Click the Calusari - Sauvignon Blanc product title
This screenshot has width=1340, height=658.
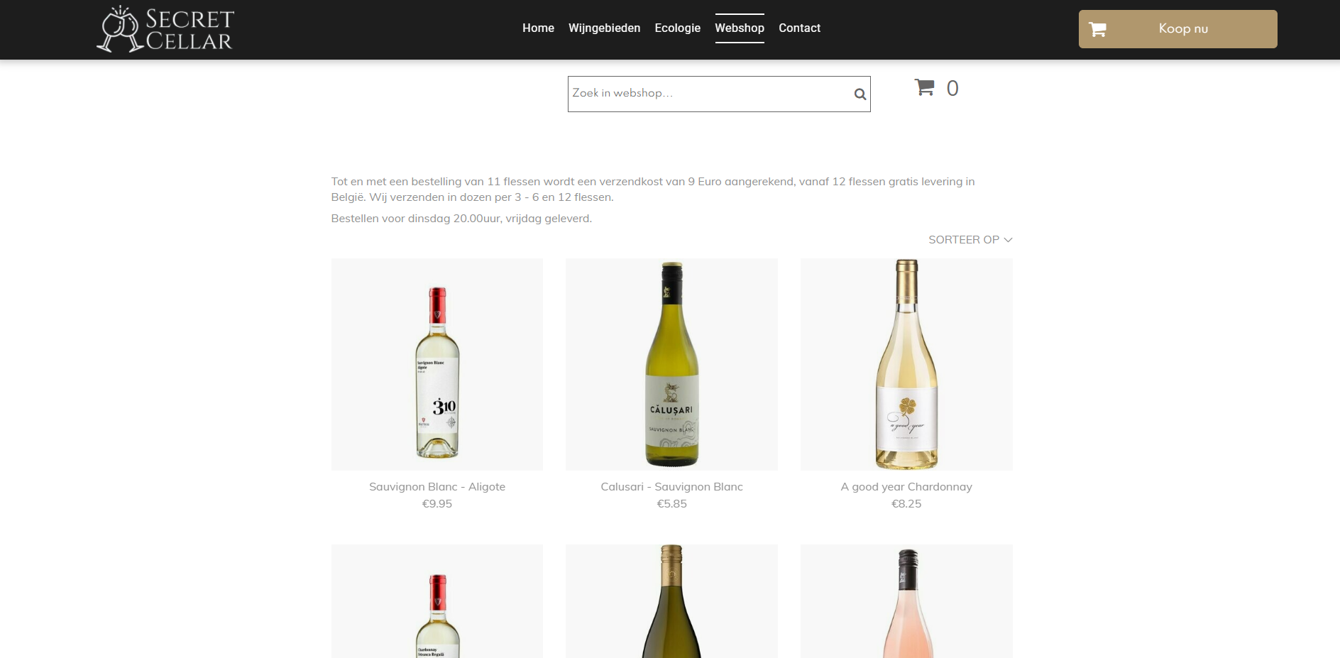click(671, 487)
